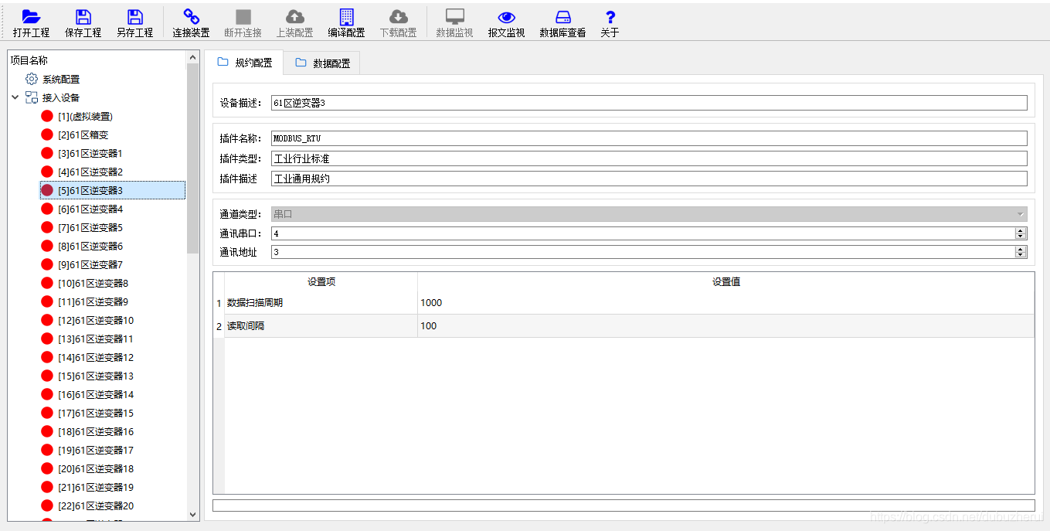Decrease the 通讯串口 value with down arrow
The height and width of the screenshot is (531, 1050).
click(x=1021, y=237)
